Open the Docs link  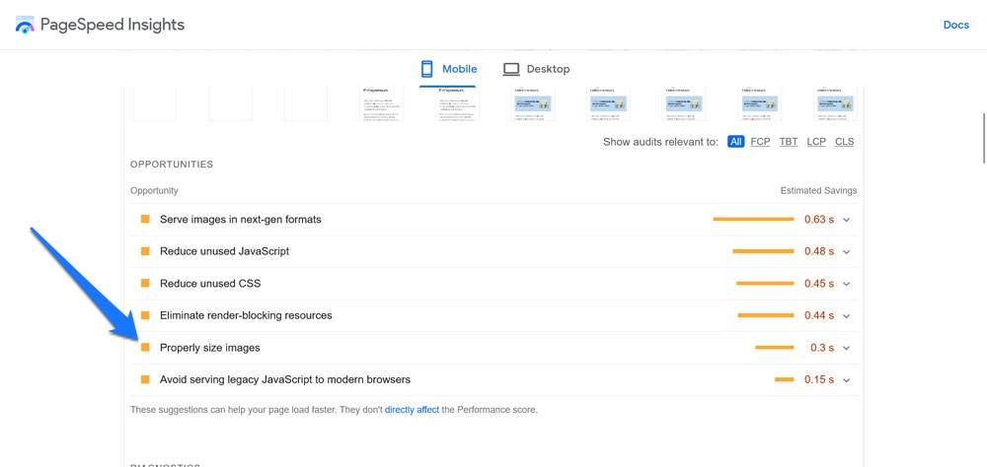click(955, 26)
